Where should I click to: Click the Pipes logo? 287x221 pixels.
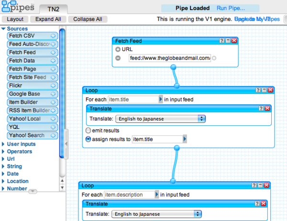18,7
